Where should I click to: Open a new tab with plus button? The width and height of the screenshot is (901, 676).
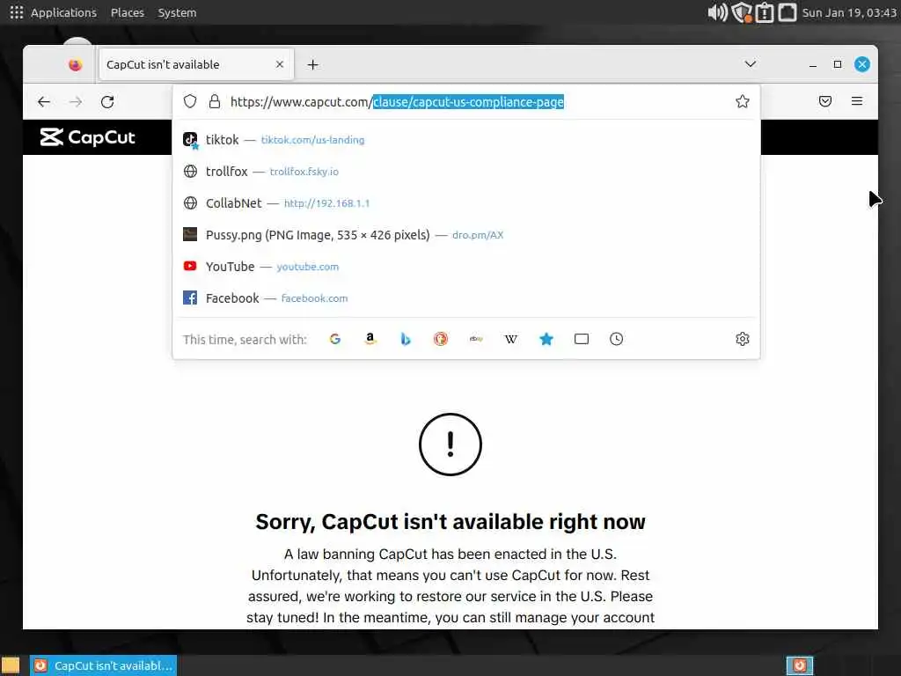tap(312, 65)
